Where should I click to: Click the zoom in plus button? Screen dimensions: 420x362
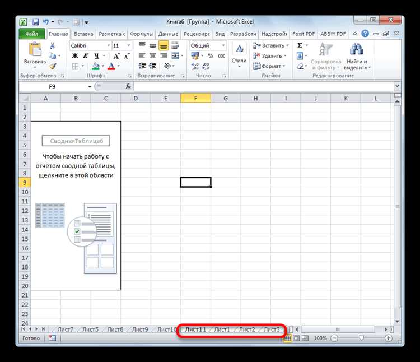pos(389,338)
